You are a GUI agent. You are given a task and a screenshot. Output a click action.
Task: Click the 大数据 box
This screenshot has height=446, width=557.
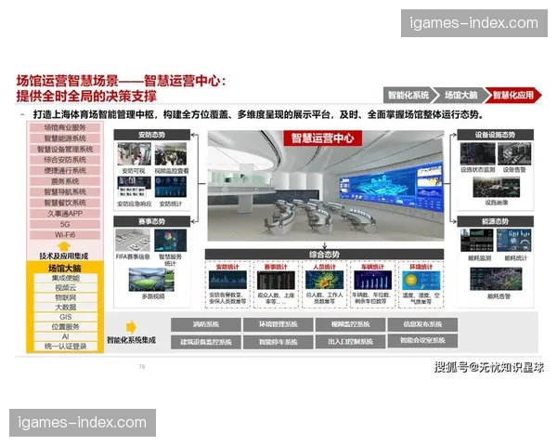pos(66,307)
